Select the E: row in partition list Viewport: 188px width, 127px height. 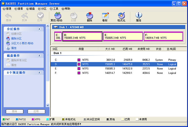[114, 69]
